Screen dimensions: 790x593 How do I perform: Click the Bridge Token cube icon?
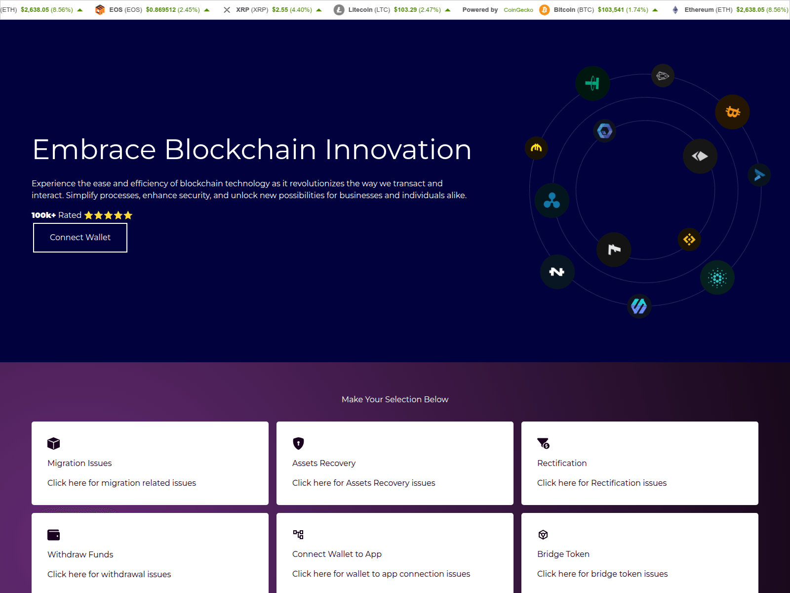(x=543, y=535)
